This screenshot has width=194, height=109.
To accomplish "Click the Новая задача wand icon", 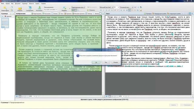I will tap(5, 8).
